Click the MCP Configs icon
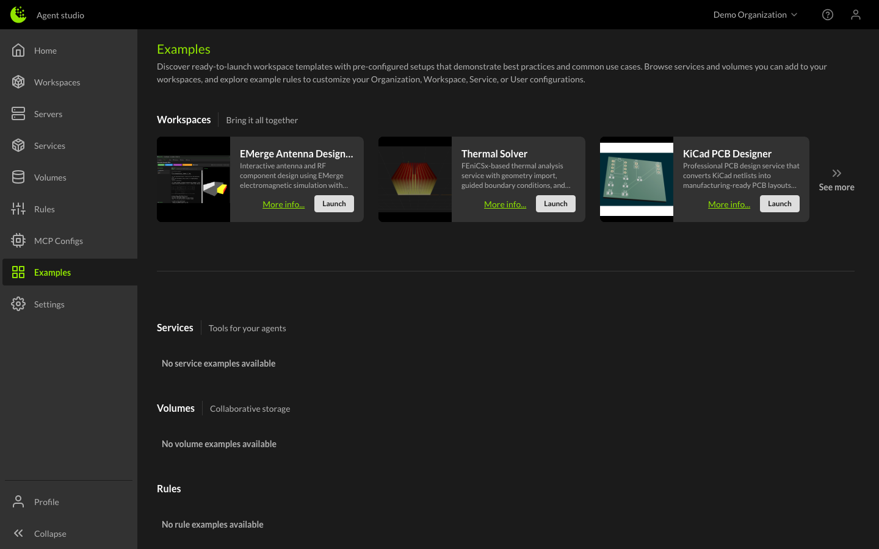 point(18,241)
